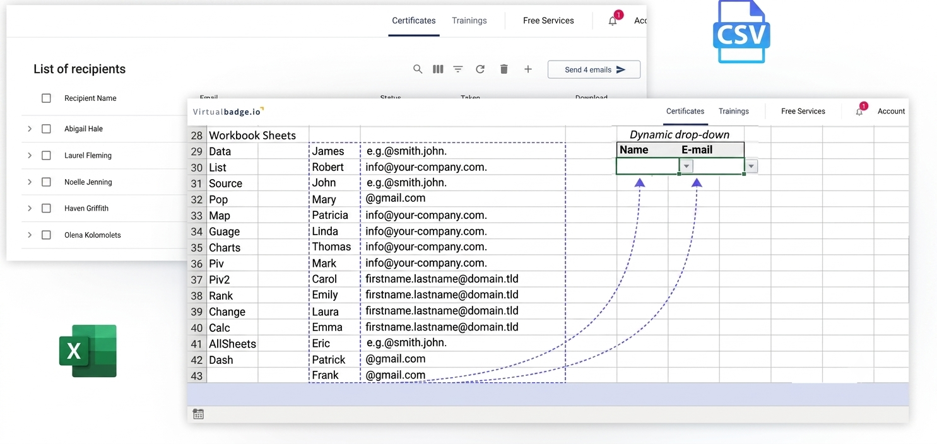Screen dimensions: 937x444
Task: Open Account in the spreadsheet window
Action: point(892,112)
